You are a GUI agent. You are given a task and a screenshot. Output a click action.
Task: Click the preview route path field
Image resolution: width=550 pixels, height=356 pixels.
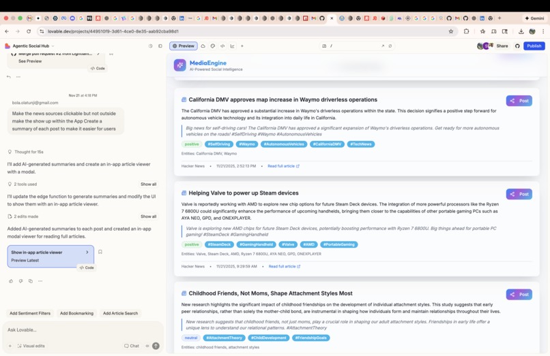tap(354, 46)
